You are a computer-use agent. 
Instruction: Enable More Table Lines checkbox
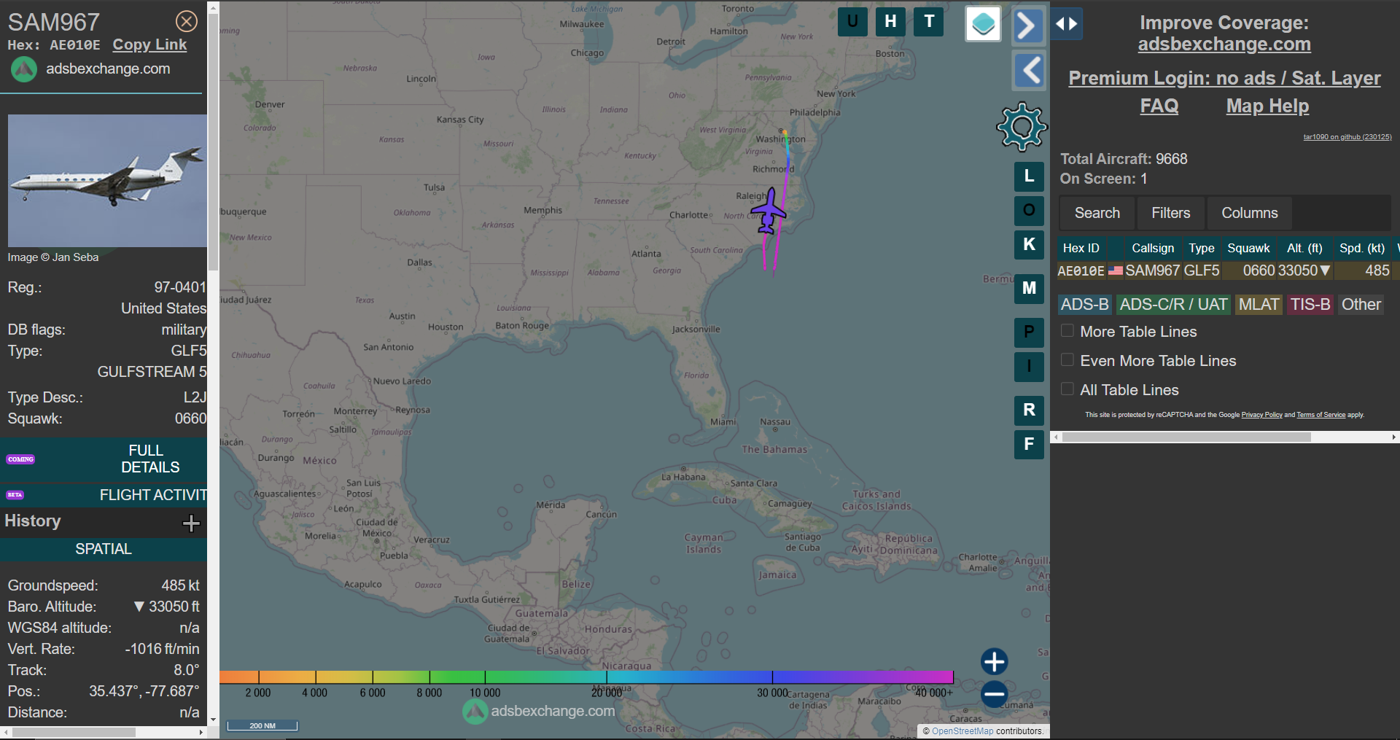point(1067,331)
